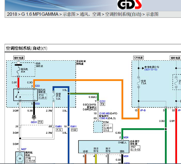Select the last 示意图 breadcrumb entry
This screenshot has height=164, width=181.
pos(152,14)
